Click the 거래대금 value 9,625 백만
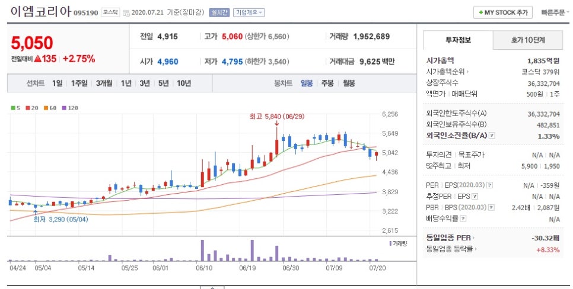 [377, 62]
